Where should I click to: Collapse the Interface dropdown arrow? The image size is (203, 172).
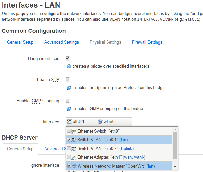click(x=129, y=122)
